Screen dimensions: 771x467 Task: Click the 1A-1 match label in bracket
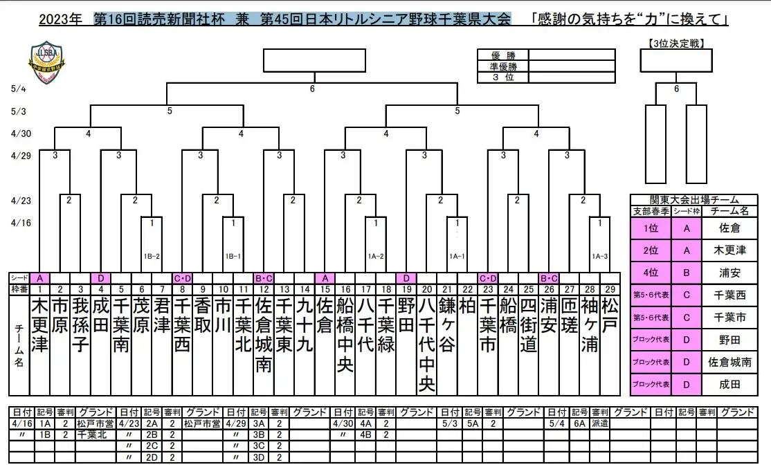[457, 256]
